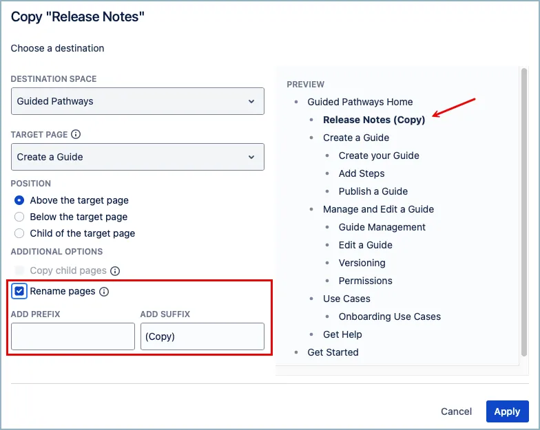Click the info icon next to Target Page
540x430 pixels.
point(76,134)
